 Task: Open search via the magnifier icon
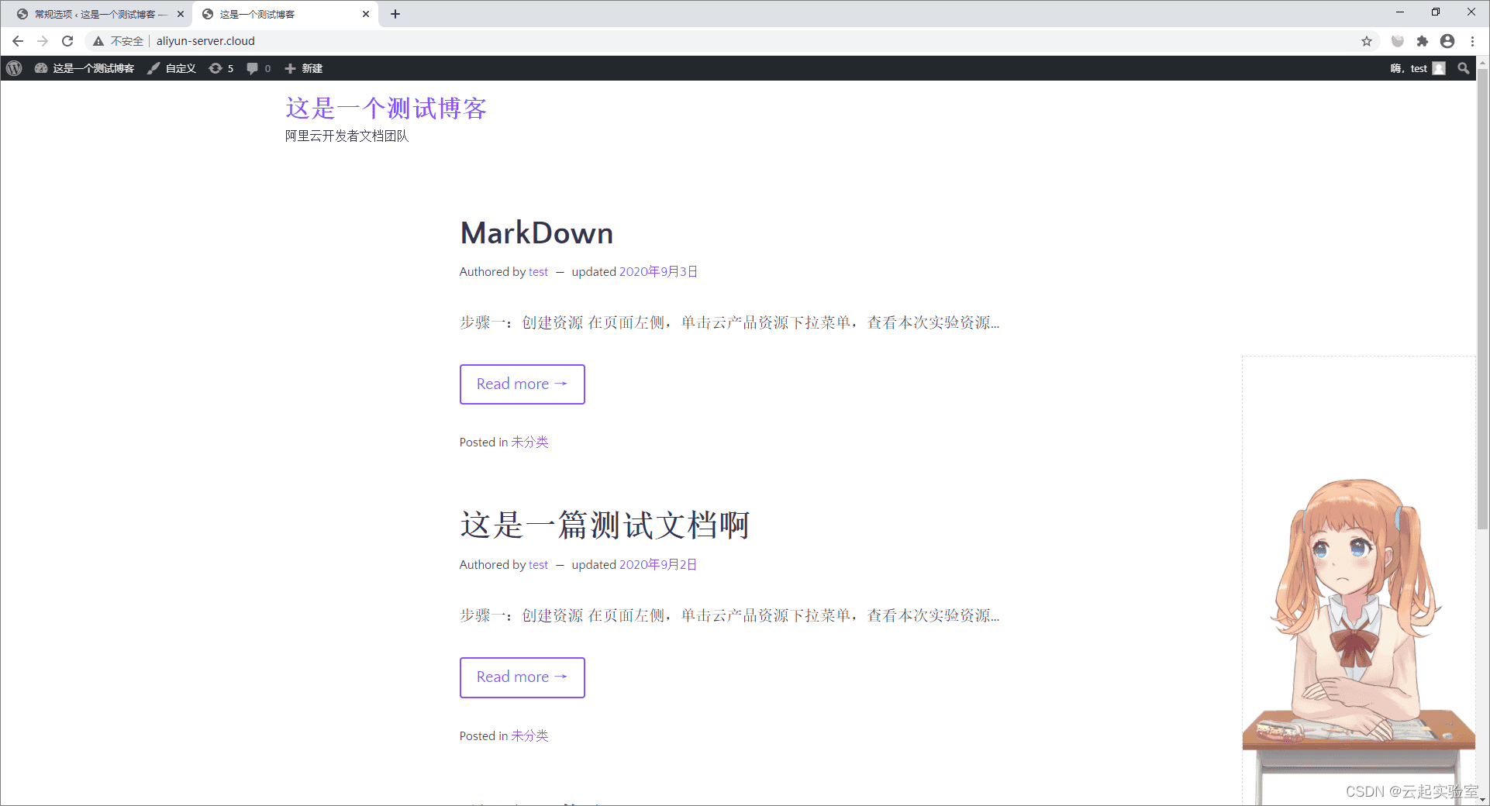point(1464,68)
